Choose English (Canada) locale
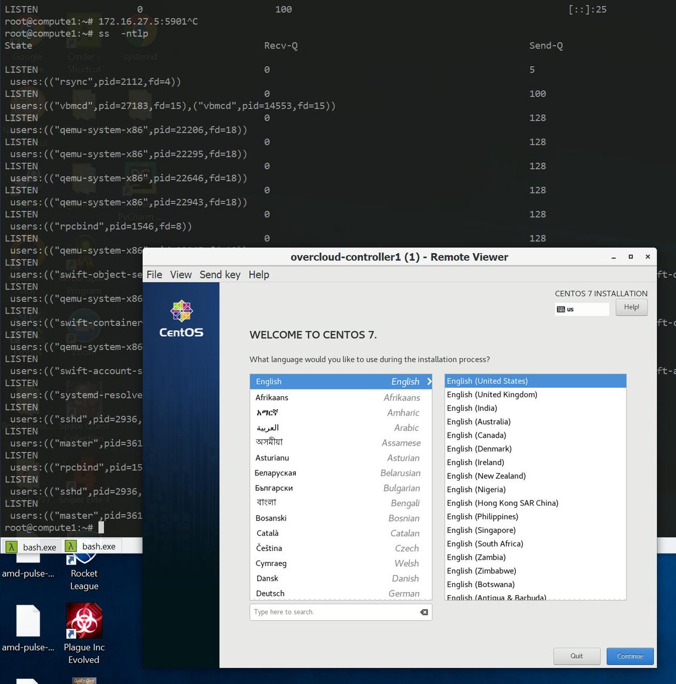 535,435
